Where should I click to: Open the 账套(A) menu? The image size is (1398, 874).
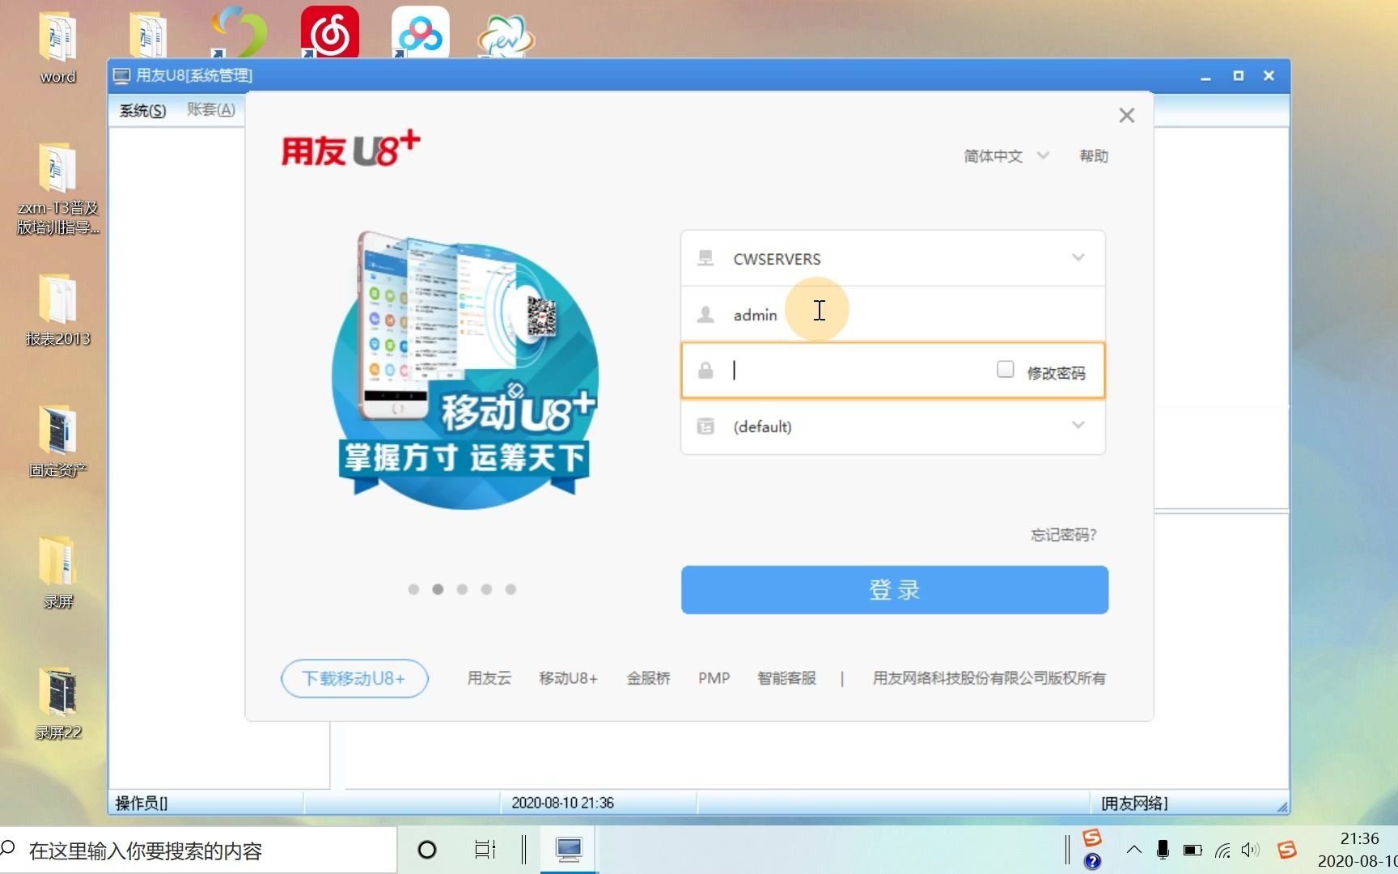coord(211,109)
